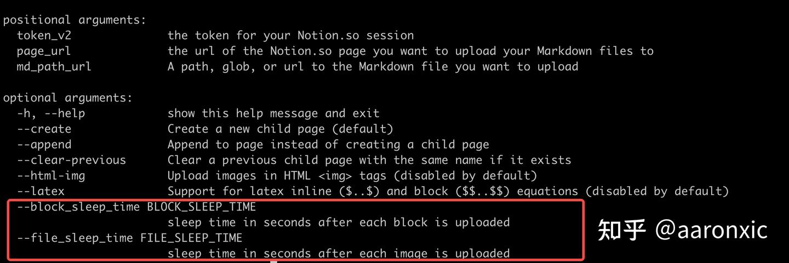Viewport: 789px width, 263px height.
Task: Click the 'positional arguments:' heading
Action: 75,21
